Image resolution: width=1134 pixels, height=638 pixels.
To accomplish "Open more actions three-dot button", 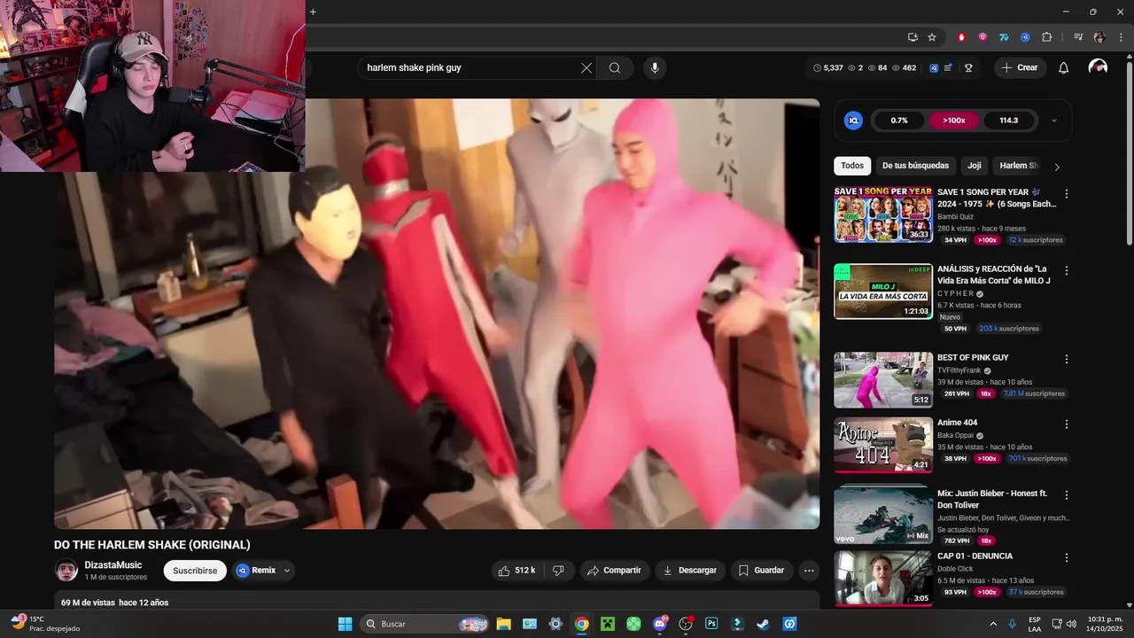I will click(x=809, y=571).
